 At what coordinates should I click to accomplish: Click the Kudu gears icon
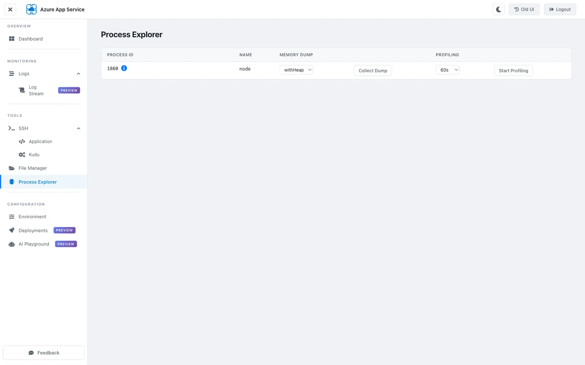22,155
